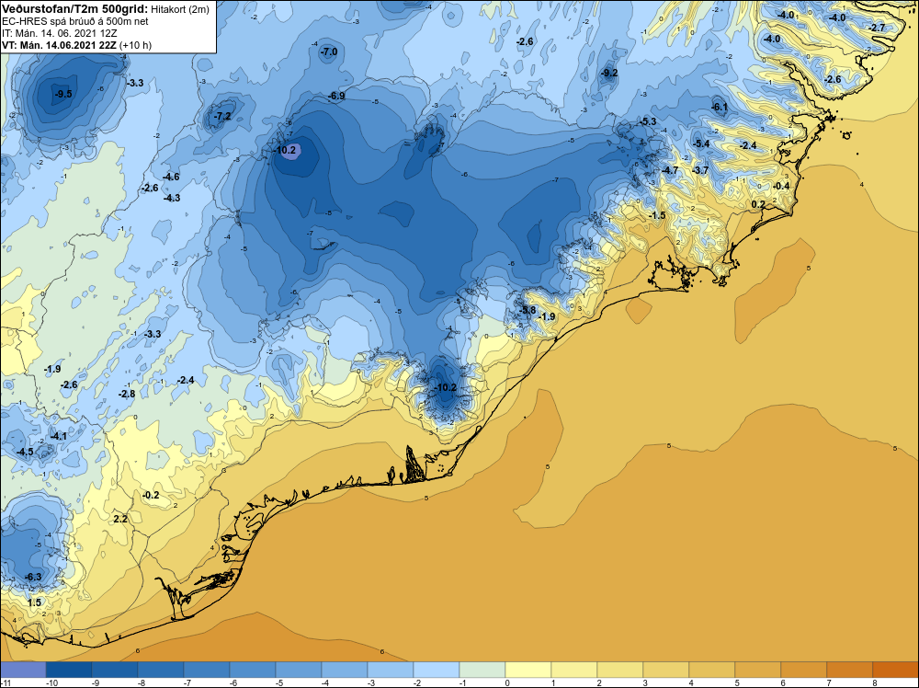Click the -0.4 temperature label
Image resolution: width=919 pixels, height=688 pixels.
coord(781,186)
